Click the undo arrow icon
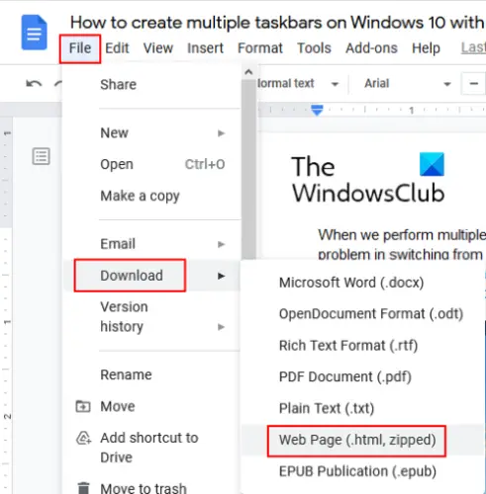Viewport: 486px width, 494px height. (x=34, y=84)
